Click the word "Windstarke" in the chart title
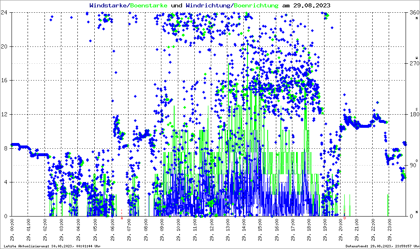 [x=108, y=5]
